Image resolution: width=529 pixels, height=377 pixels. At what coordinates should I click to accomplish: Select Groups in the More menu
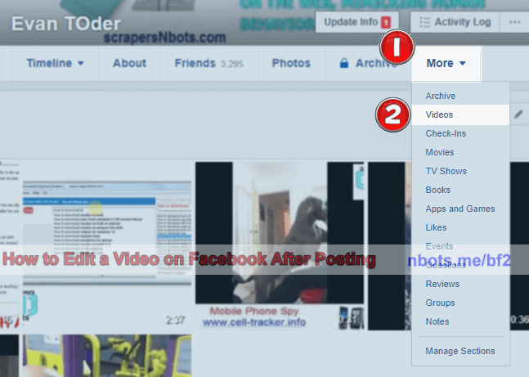coord(460,303)
